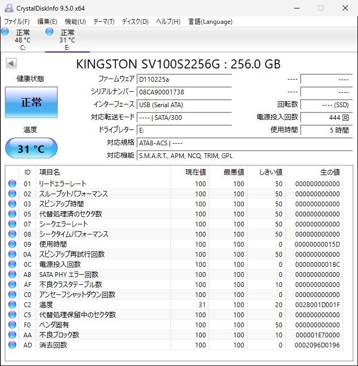Click status orb for ID 05 代替処理済のセクタ数
358x366 pixels.
[x=12, y=214]
